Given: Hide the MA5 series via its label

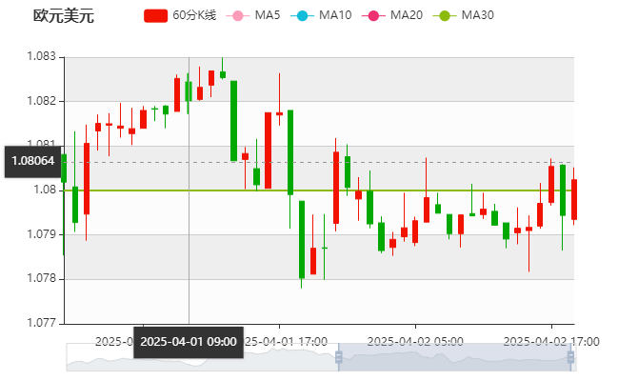Looking at the screenshot, I should pyautogui.click(x=268, y=16).
